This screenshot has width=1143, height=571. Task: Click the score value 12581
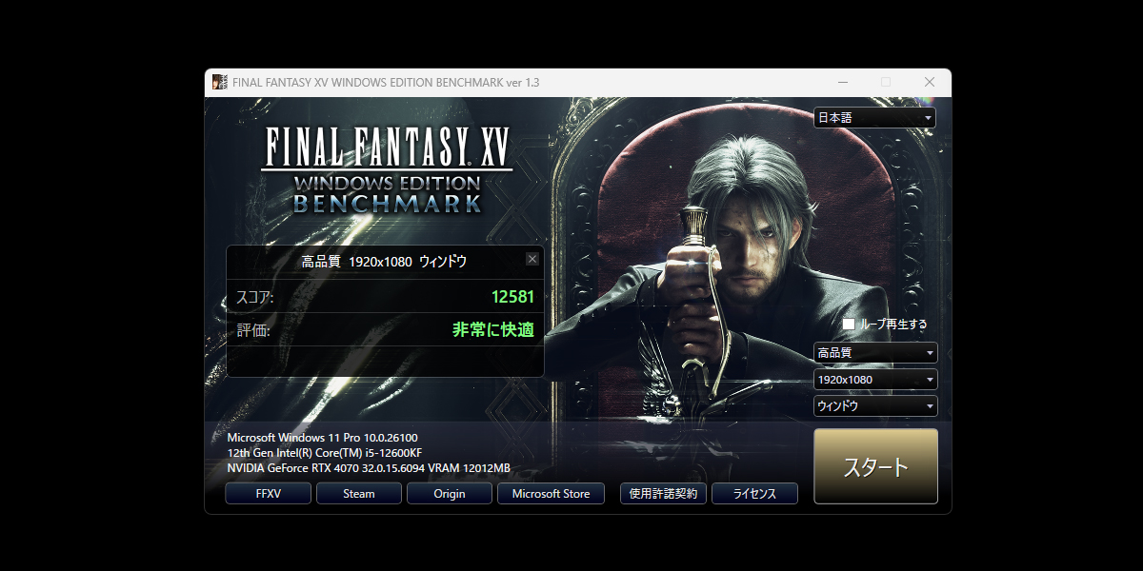click(512, 297)
